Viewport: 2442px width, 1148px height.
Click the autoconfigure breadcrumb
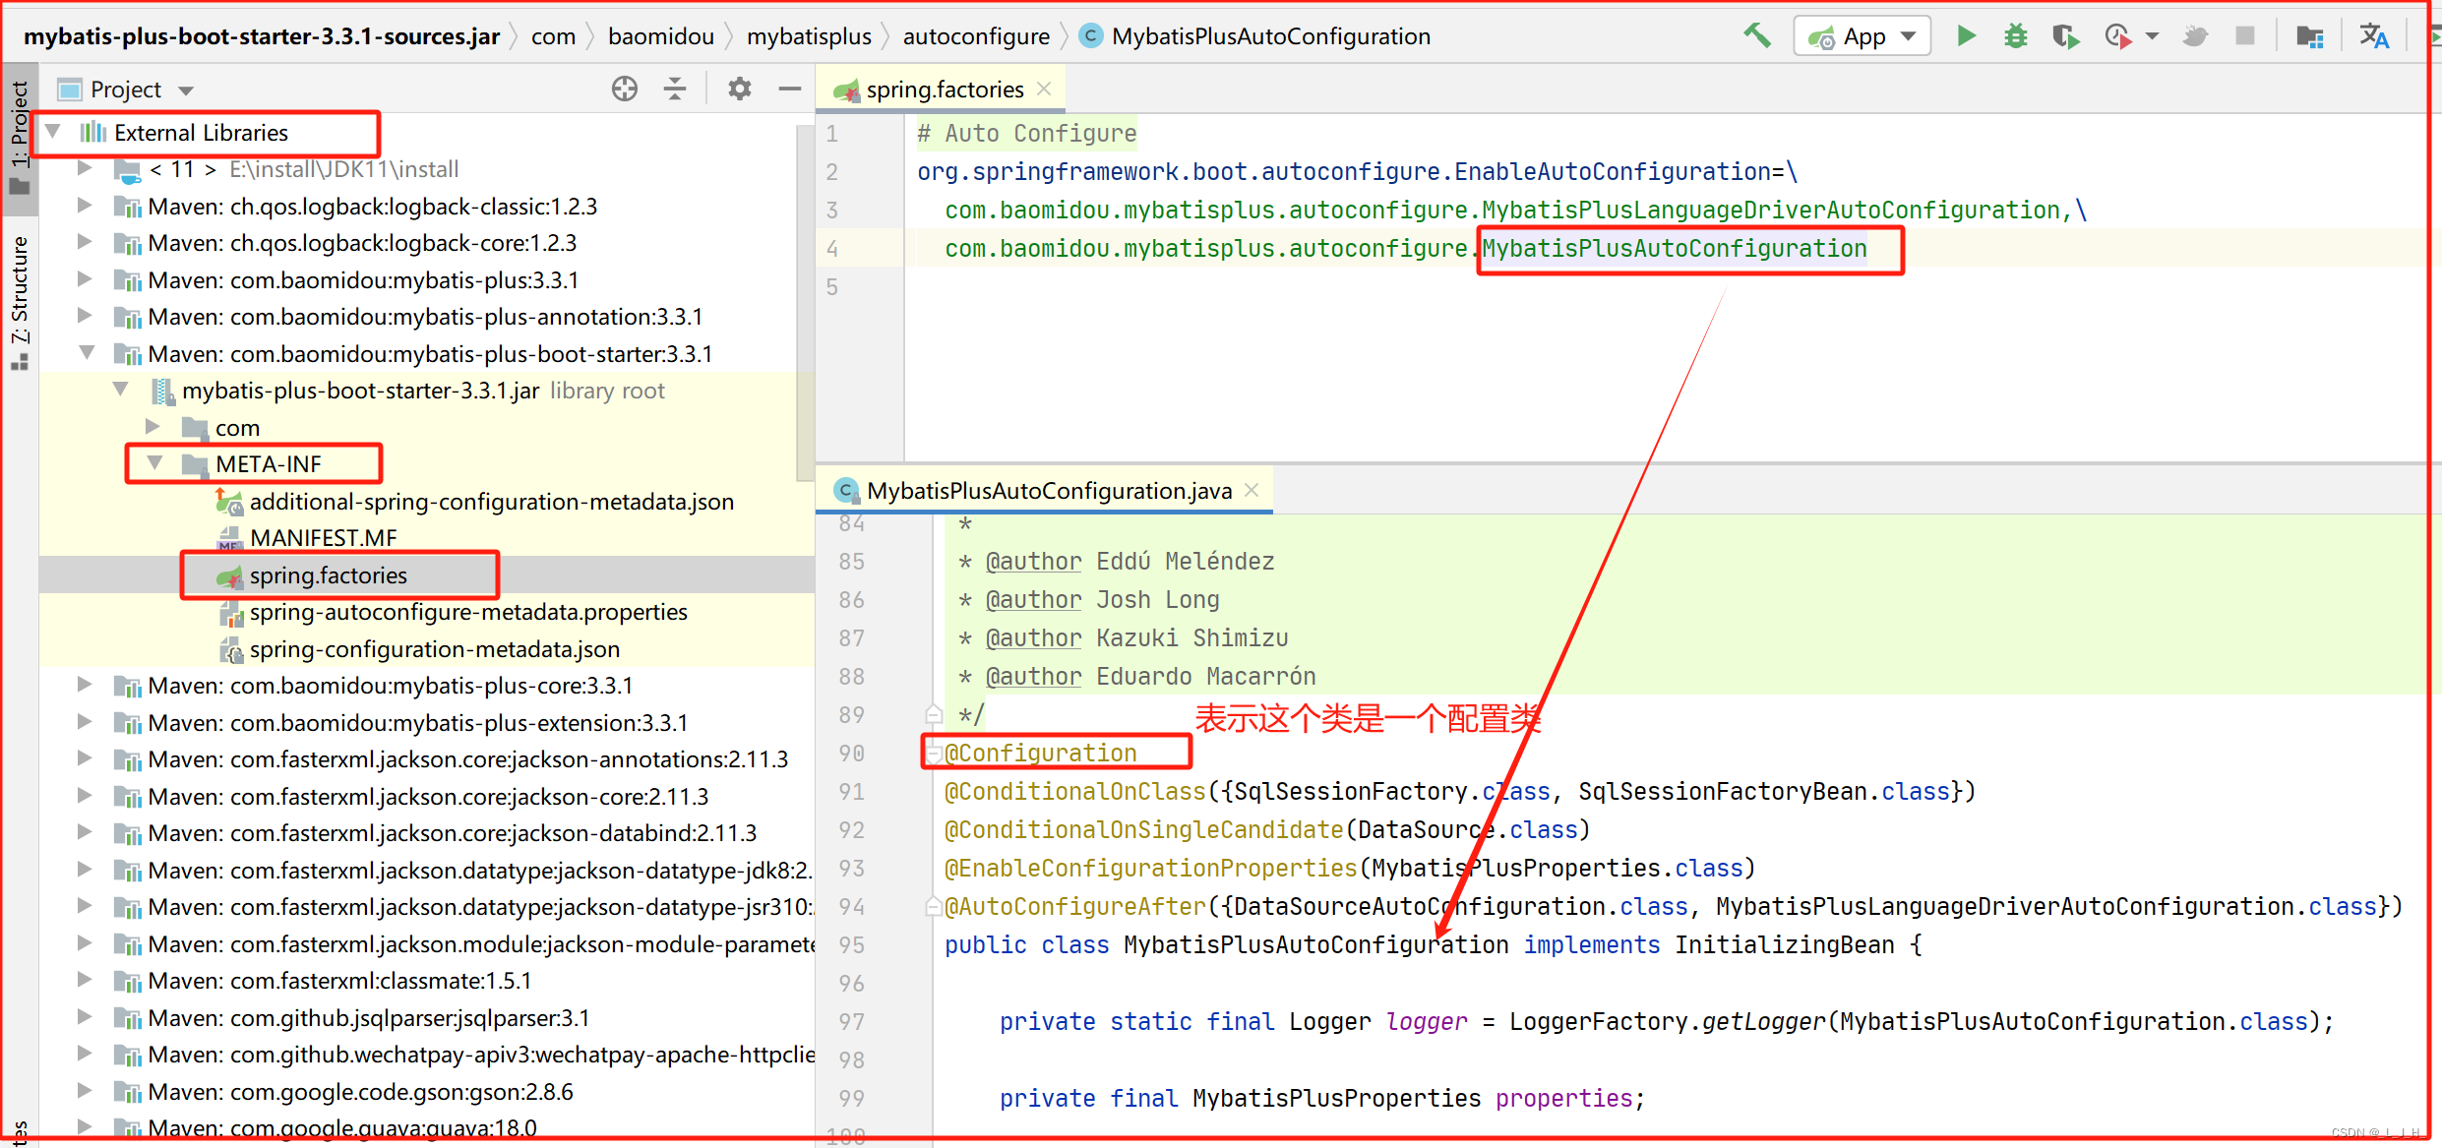point(976,36)
